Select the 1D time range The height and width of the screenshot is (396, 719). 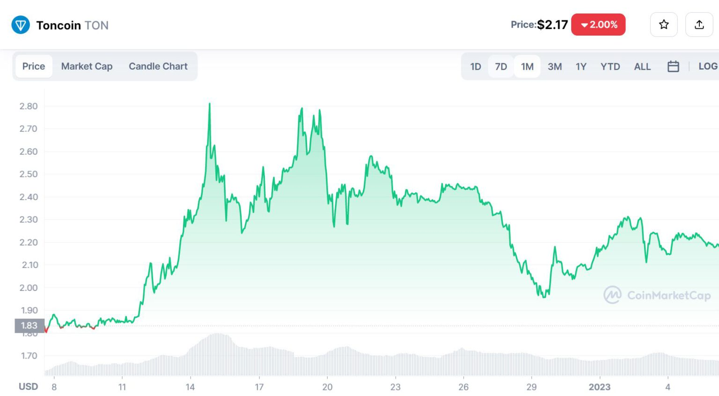(x=476, y=66)
